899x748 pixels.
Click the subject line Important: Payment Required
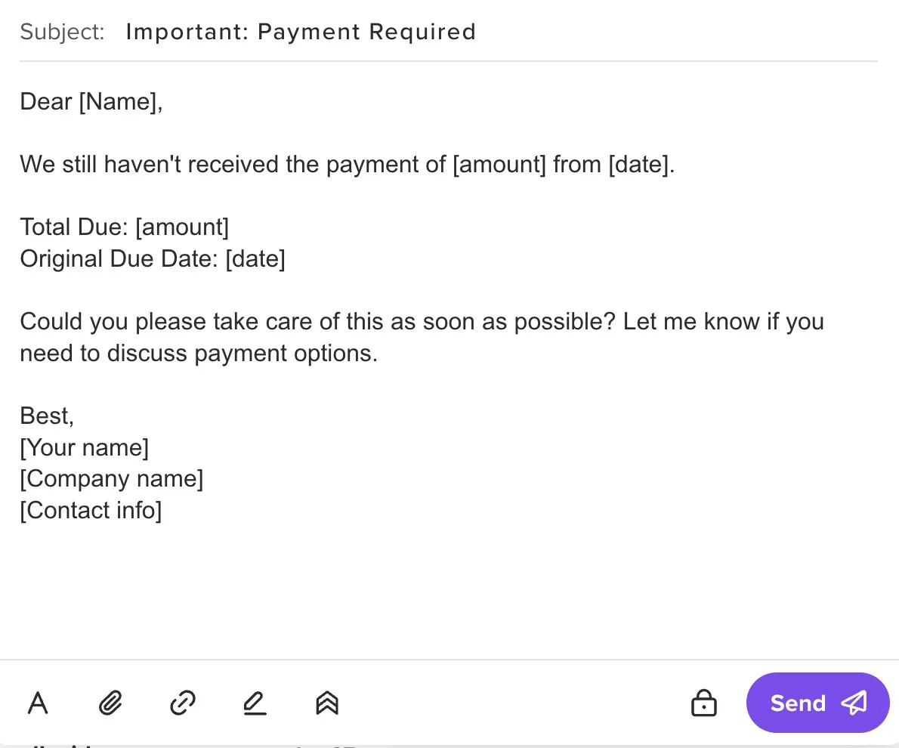coord(301,32)
